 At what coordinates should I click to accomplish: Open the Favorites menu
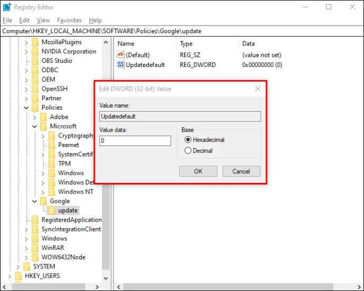pyautogui.click(x=69, y=21)
